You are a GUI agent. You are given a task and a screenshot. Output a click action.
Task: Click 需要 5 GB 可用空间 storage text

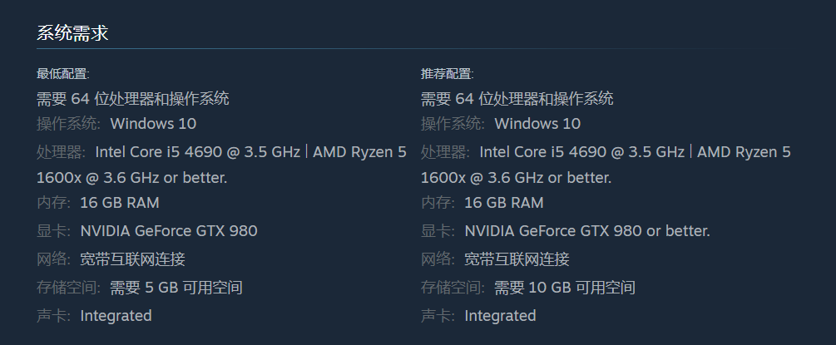tap(176, 288)
